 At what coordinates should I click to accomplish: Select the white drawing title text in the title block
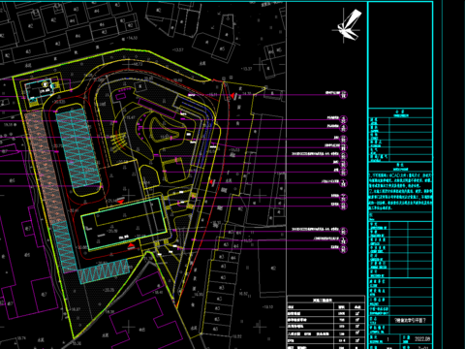click(x=411, y=320)
